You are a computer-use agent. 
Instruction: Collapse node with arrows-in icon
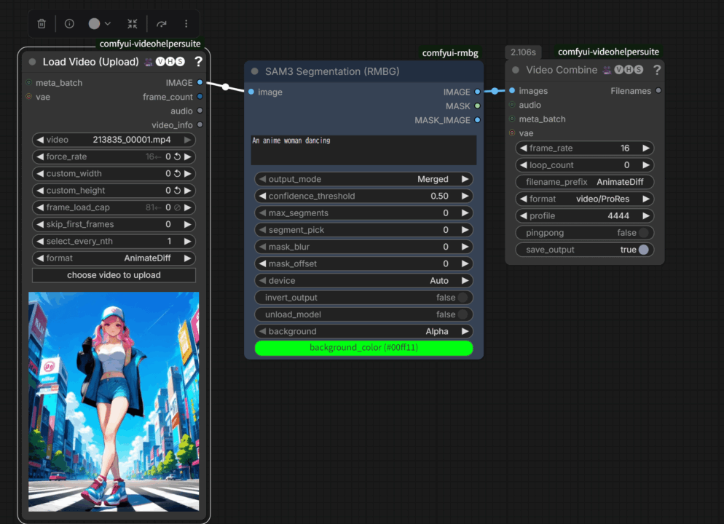tap(133, 23)
